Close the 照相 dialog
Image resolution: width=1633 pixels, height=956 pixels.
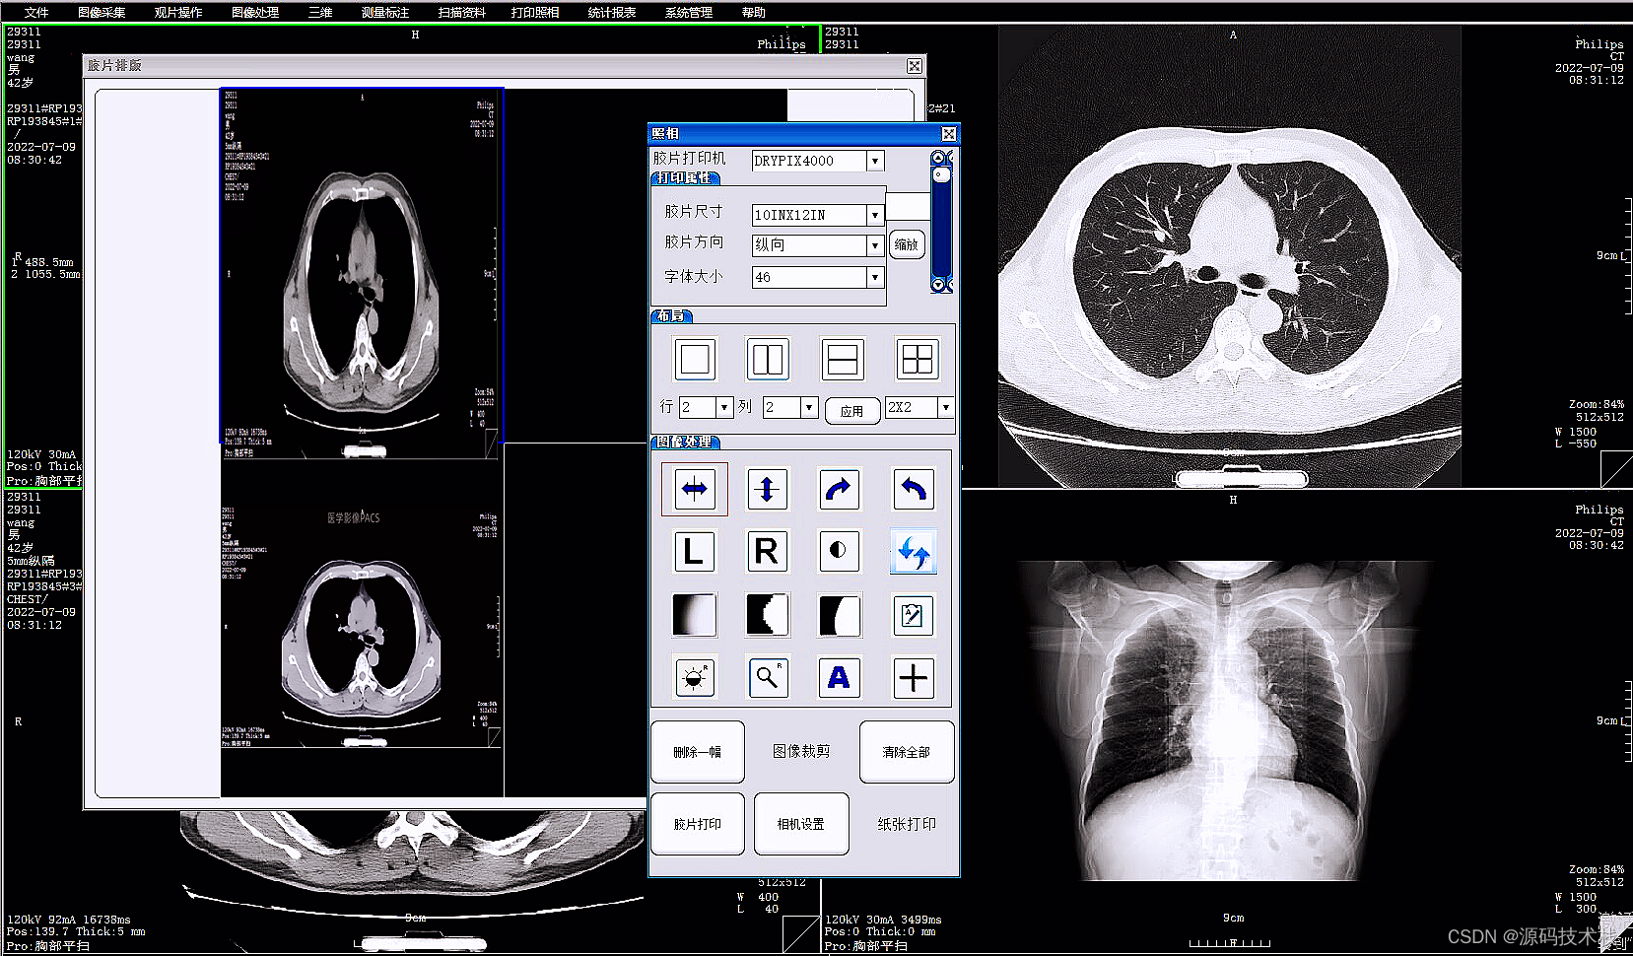tap(948, 133)
